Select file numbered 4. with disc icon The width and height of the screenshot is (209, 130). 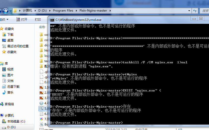click(44, 103)
